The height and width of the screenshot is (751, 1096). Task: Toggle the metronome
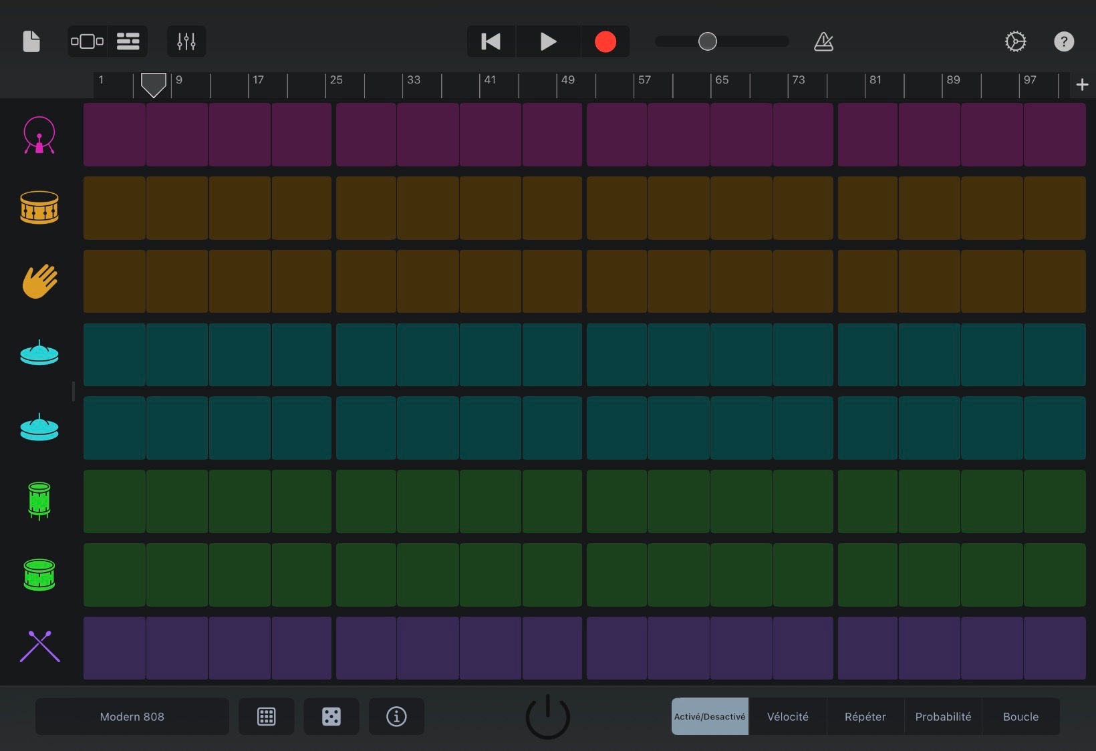click(x=823, y=41)
